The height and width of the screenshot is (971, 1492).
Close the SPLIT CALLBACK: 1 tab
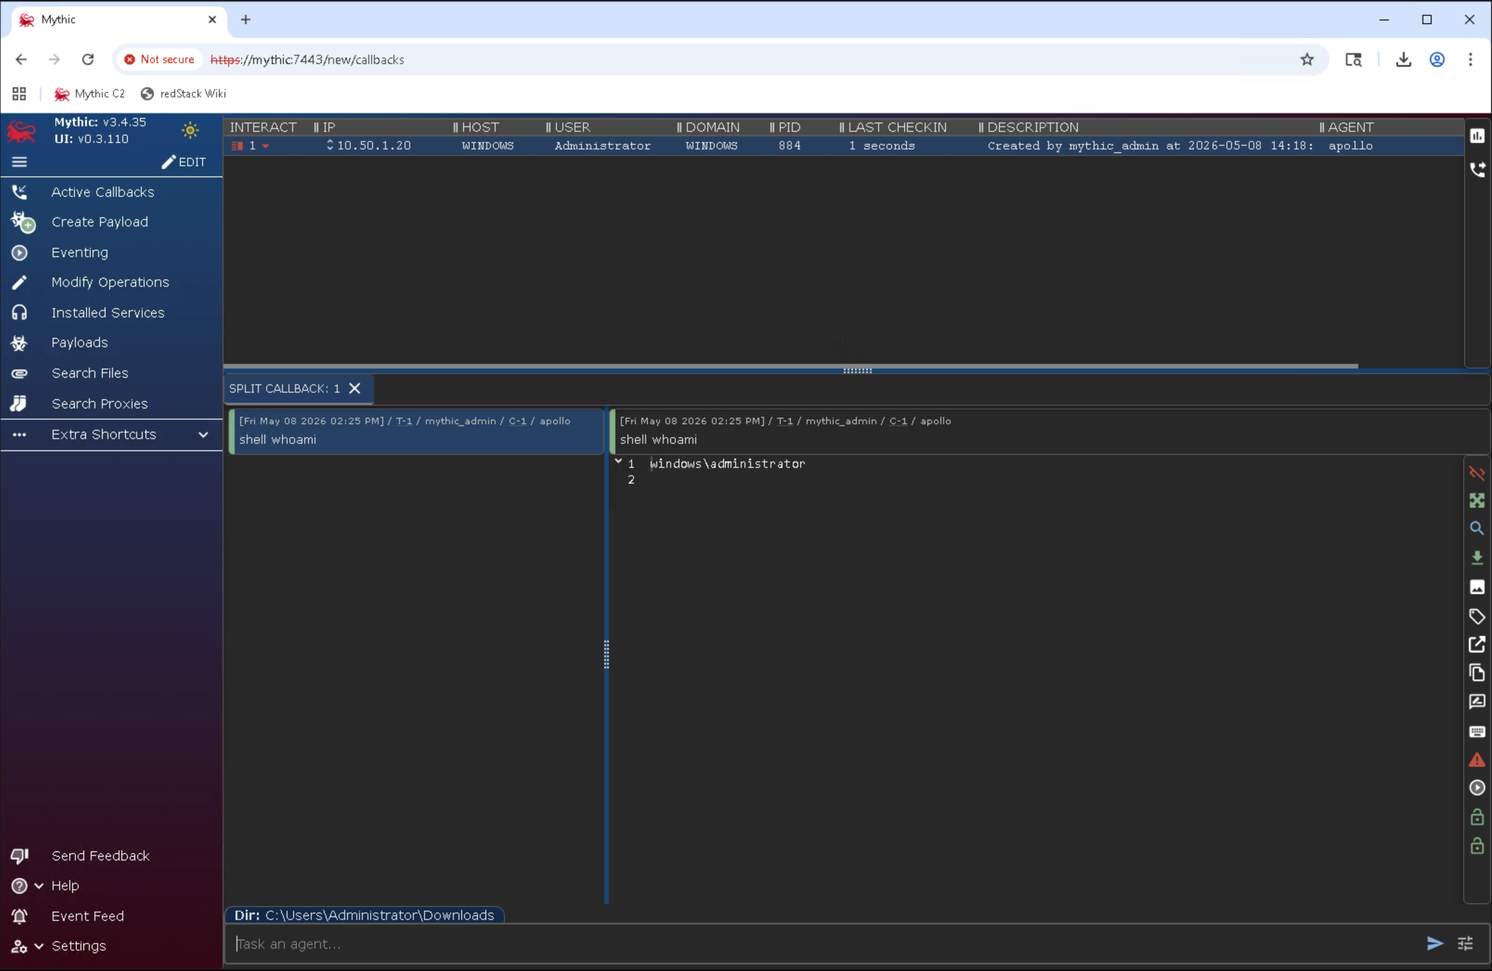point(355,389)
